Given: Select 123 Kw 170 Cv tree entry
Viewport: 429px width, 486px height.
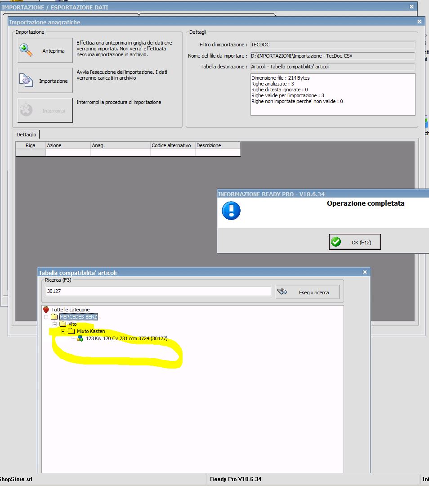Looking at the screenshot, I should 127,338.
